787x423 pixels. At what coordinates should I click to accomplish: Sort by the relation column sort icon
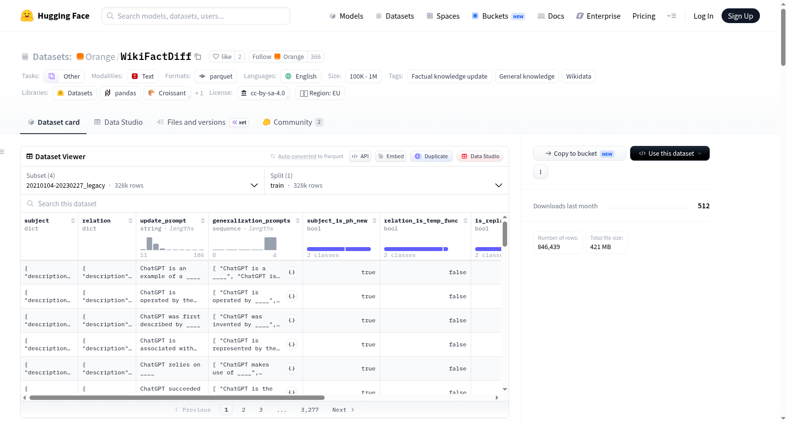coord(130,221)
